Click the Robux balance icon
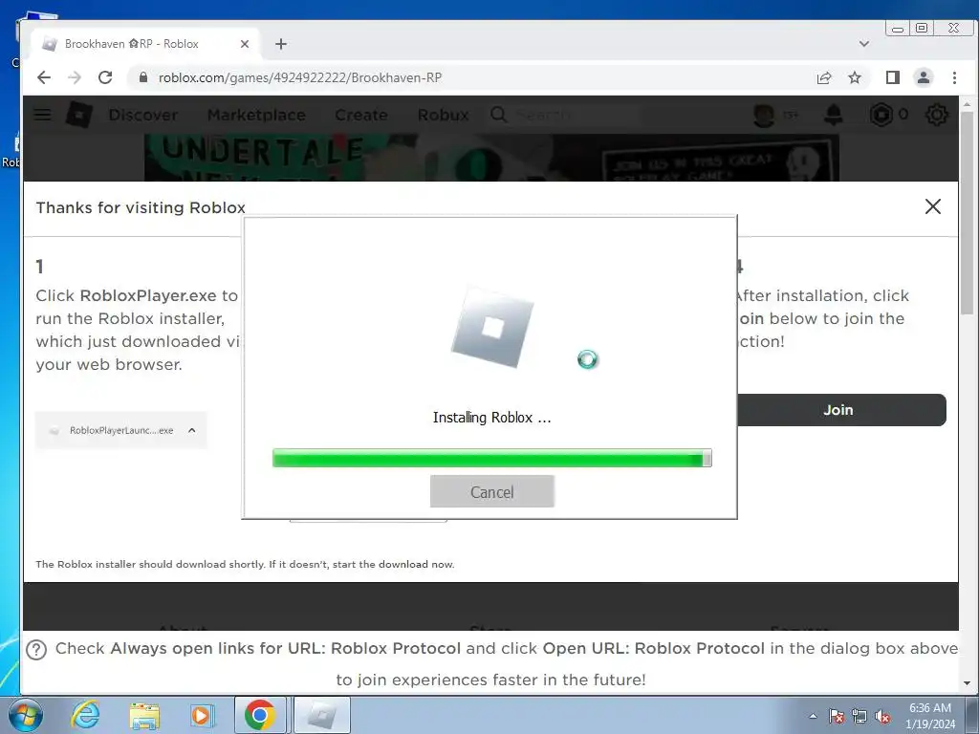This screenshot has height=734, width=979. [881, 115]
